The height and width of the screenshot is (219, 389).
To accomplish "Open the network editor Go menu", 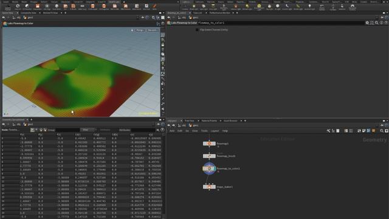I will click(x=187, y=131).
